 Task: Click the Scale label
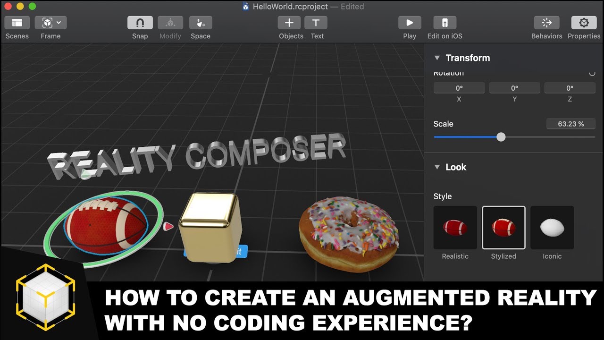(443, 124)
